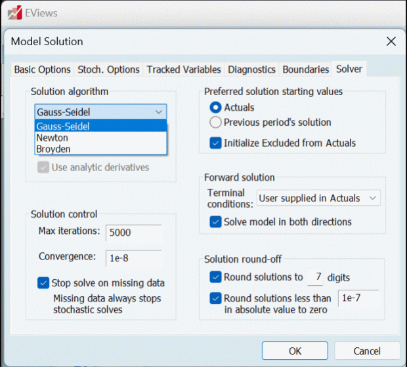Select Gauss-Seidel in the dropdown list
This screenshot has width=407, height=367.
[x=63, y=126]
